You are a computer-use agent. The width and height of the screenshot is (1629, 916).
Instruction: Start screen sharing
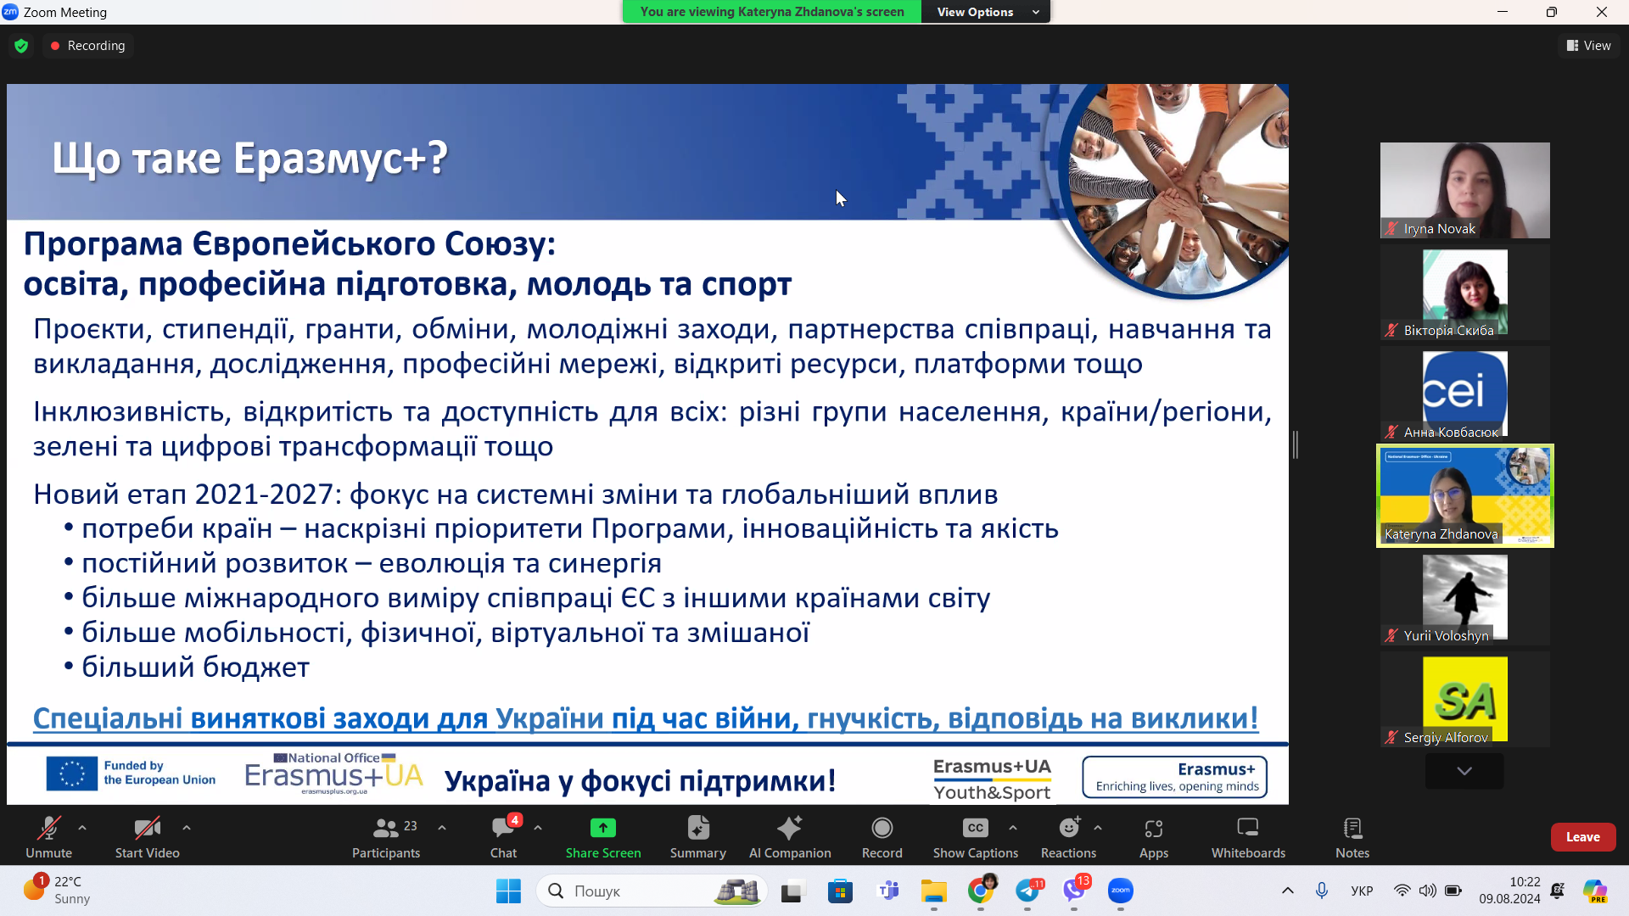tap(602, 836)
